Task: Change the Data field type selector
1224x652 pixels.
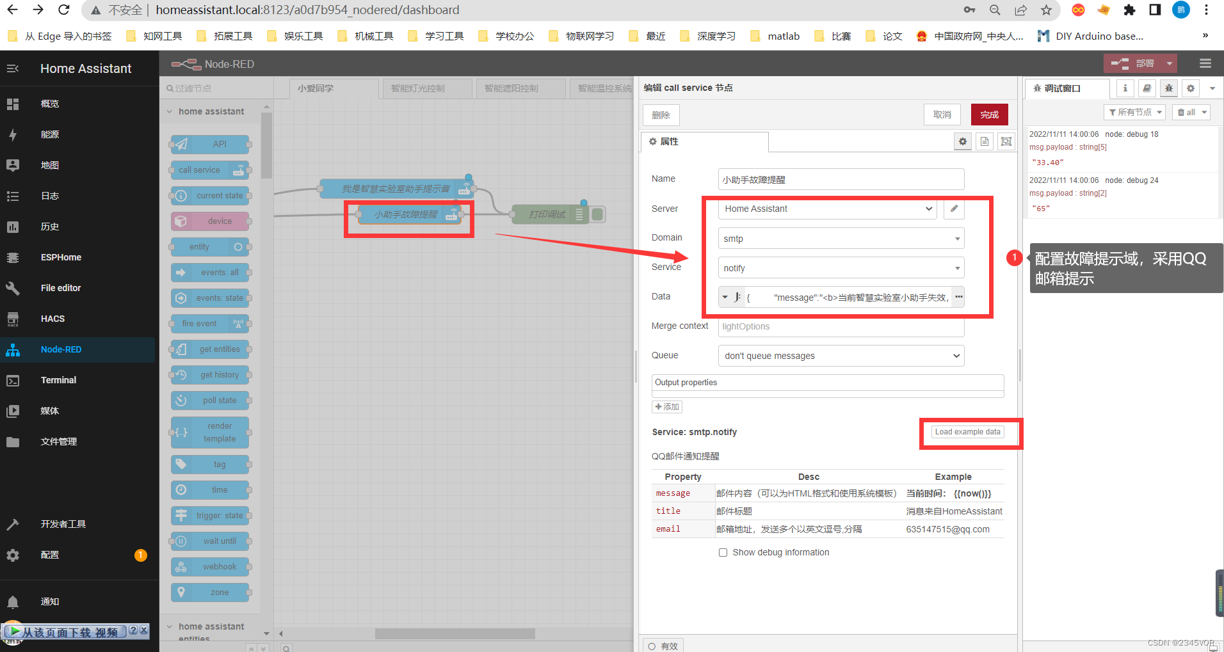Action: pos(731,297)
